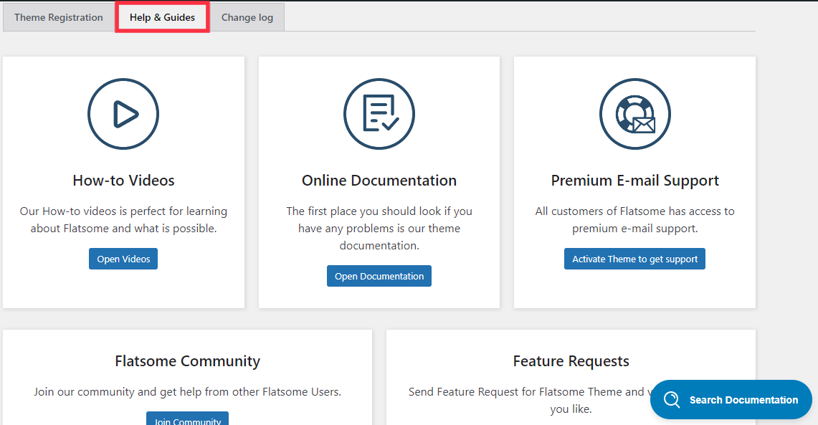Click the Premium E-mail Support heading
Screen dimensions: 818x425
tap(635, 181)
